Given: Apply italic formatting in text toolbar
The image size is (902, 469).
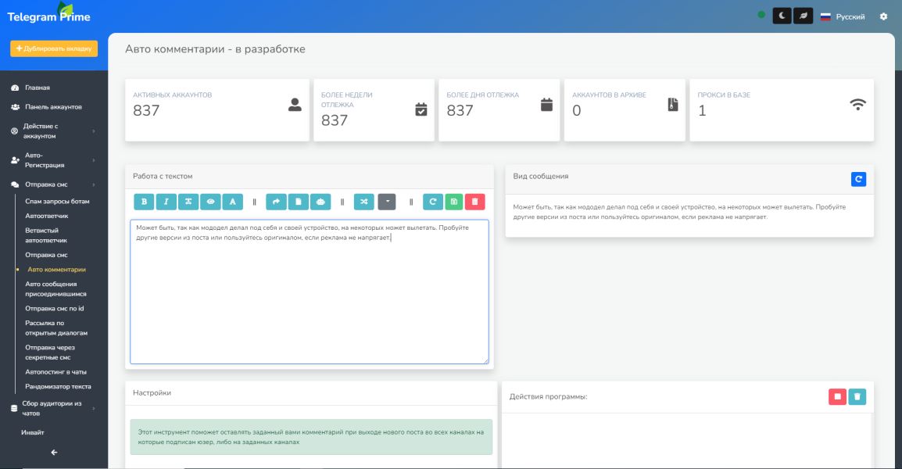Looking at the screenshot, I should click(166, 202).
